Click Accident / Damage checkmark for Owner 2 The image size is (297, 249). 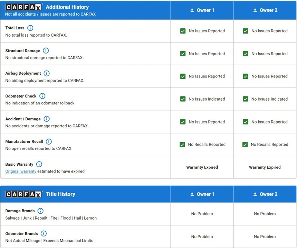coord(246,122)
